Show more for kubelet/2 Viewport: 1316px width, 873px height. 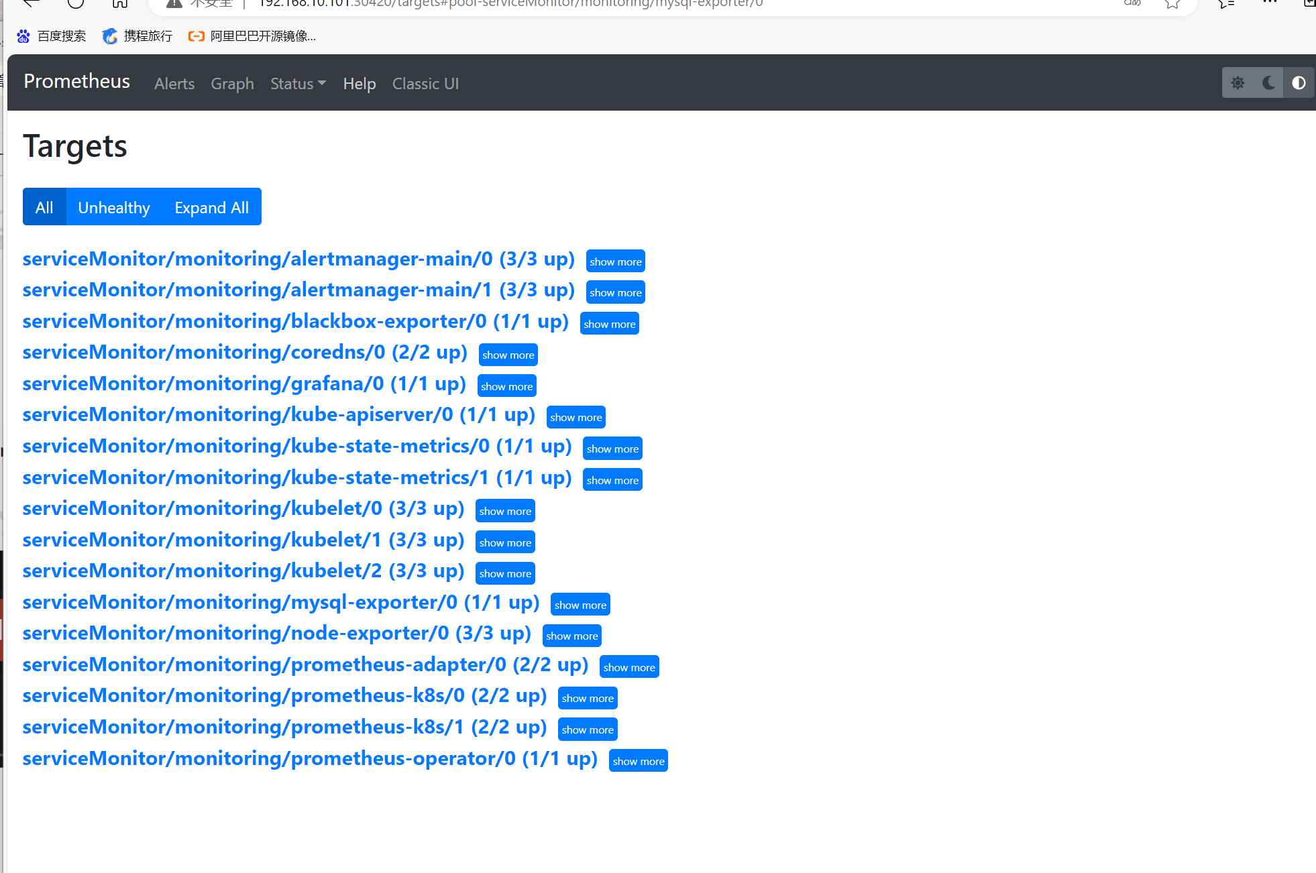(505, 573)
